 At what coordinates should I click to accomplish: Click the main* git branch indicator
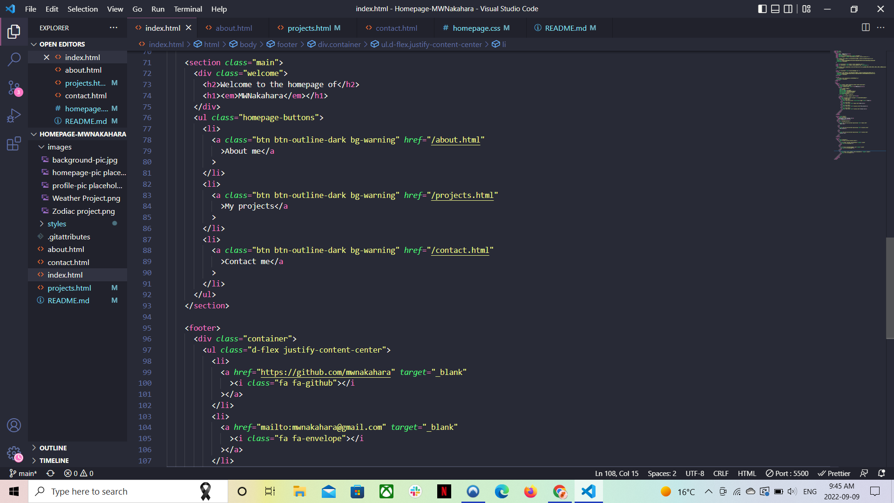point(23,473)
